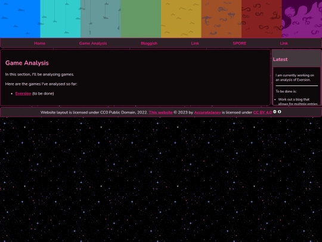Select text 'Here are the games I've analysed so far:'
322x242 pixels.
tap(41, 84)
